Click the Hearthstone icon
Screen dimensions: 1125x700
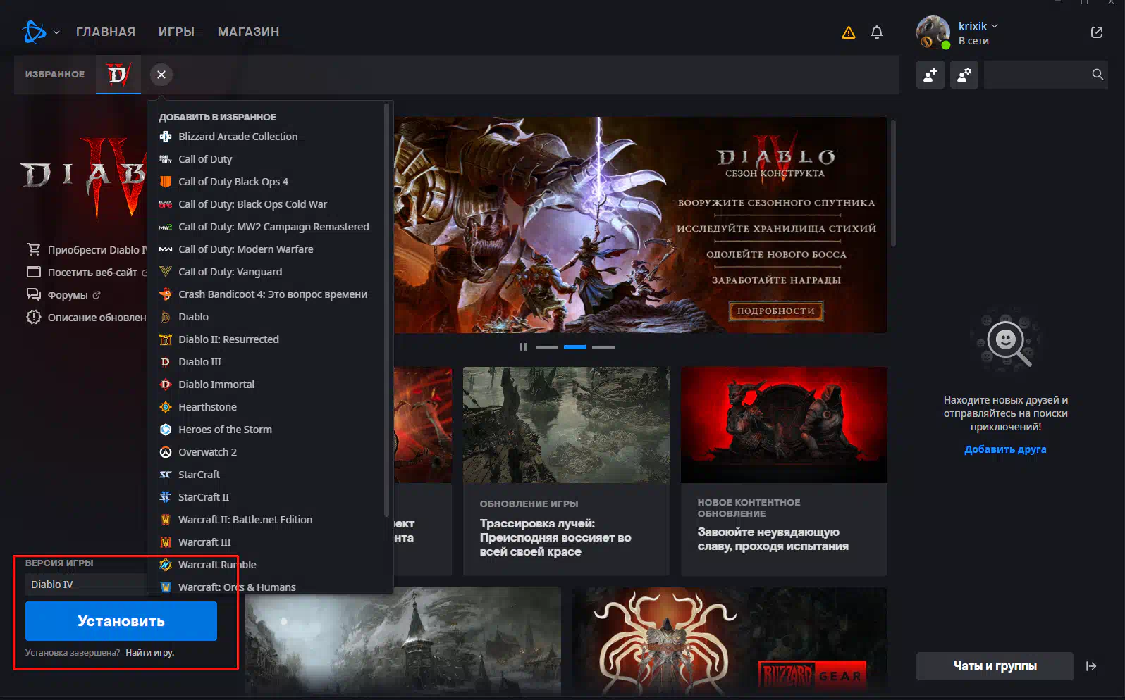click(x=166, y=407)
